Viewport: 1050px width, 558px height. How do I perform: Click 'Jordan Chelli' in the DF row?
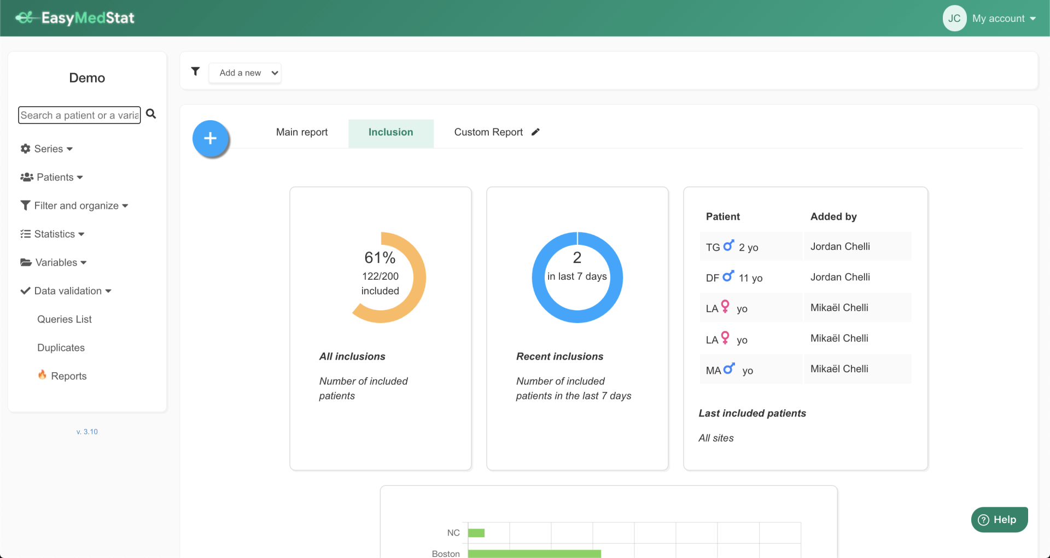pos(840,277)
